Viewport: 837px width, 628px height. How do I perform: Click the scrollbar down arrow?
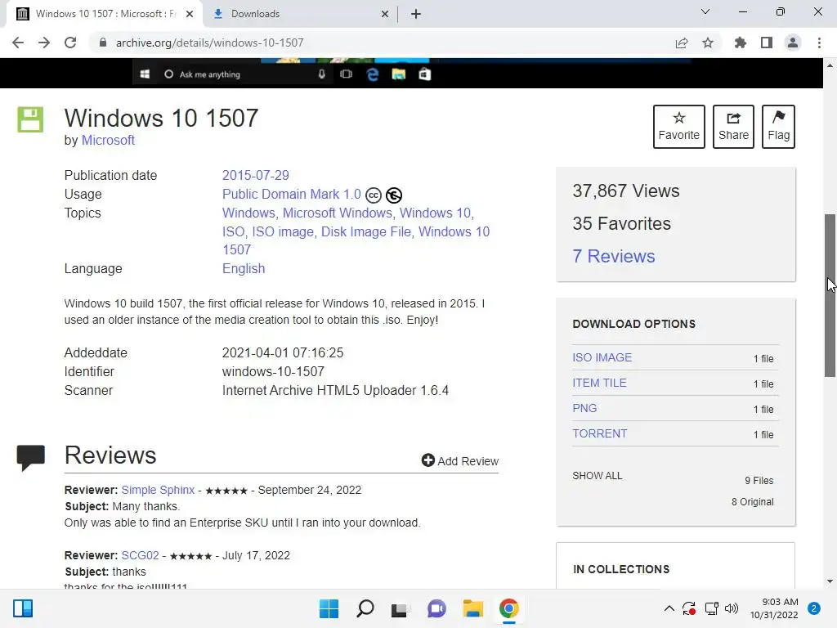click(830, 581)
